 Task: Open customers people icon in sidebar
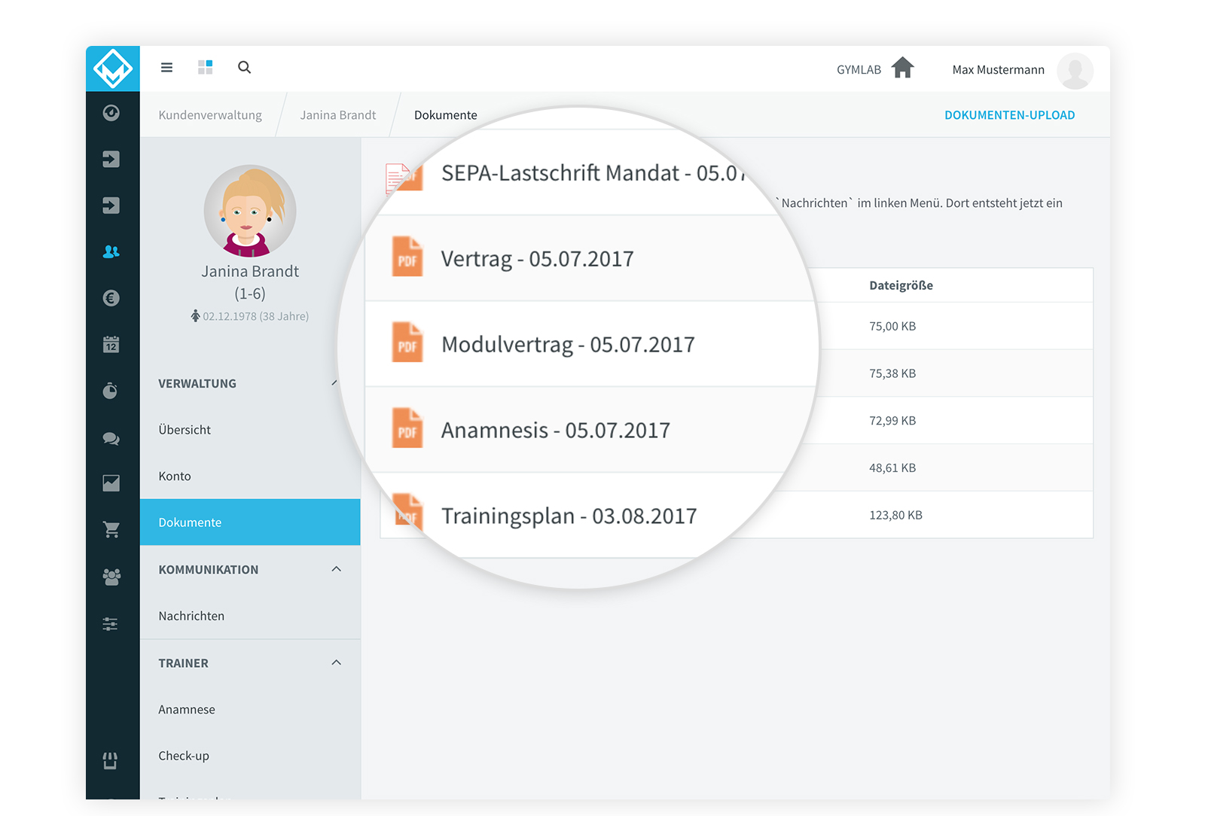point(111,251)
